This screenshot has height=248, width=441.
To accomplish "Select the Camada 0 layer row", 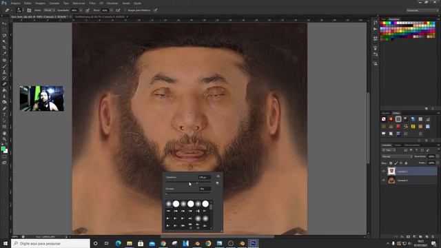I will tap(409, 180).
